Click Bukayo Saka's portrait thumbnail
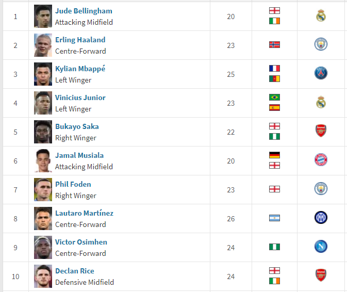 pyautogui.click(x=43, y=132)
